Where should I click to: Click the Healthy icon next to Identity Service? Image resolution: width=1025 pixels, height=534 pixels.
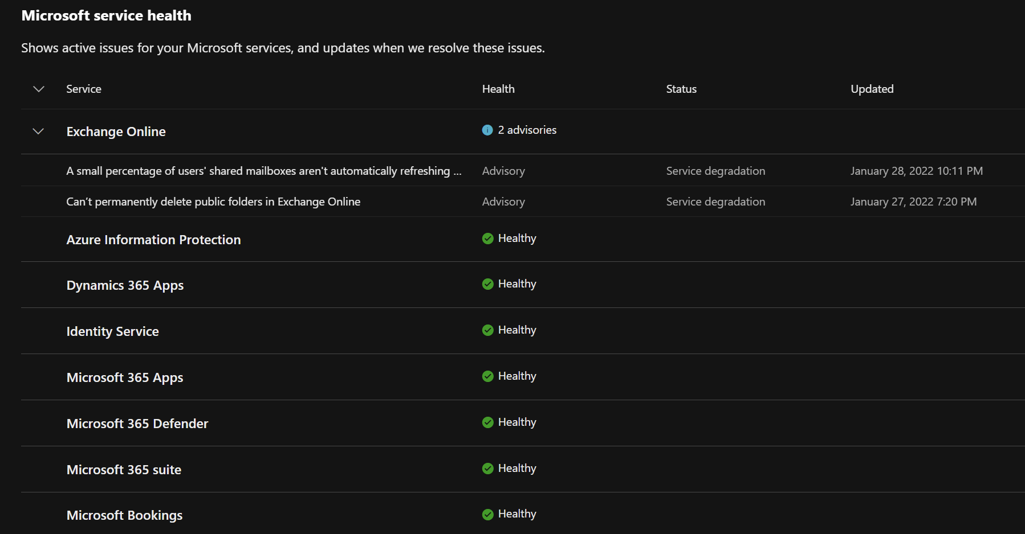coord(488,330)
